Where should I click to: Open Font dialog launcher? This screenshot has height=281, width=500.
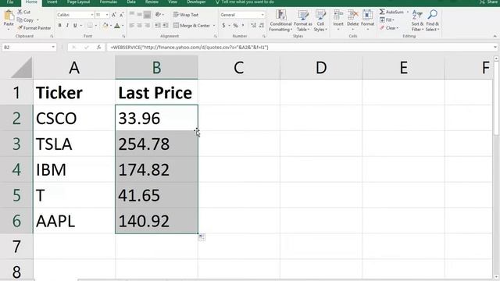click(123, 37)
